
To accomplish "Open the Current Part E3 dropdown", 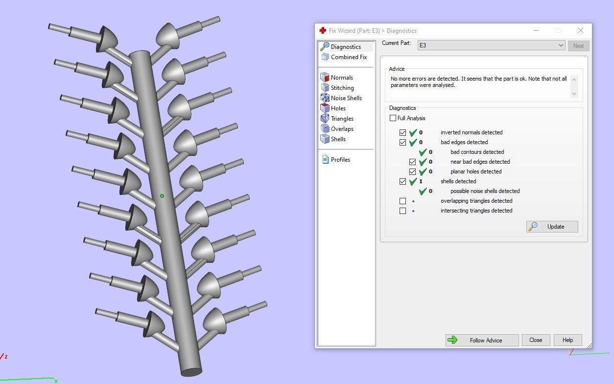I will [x=491, y=45].
